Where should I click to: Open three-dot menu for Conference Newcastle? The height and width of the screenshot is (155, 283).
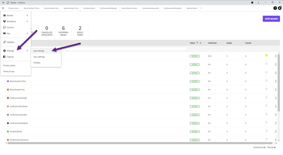[275, 115]
